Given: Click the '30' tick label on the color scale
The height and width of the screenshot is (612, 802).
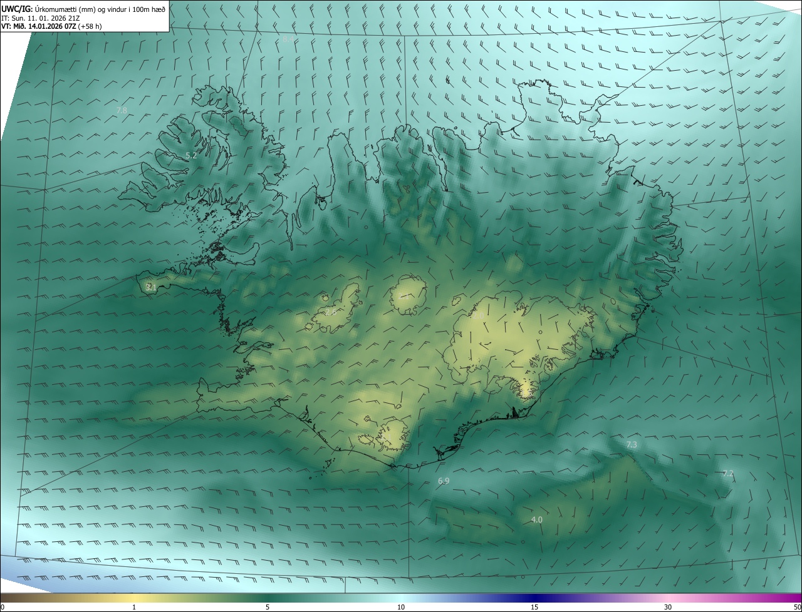Looking at the screenshot, I should pyautogui.click(x=668, y=607).
